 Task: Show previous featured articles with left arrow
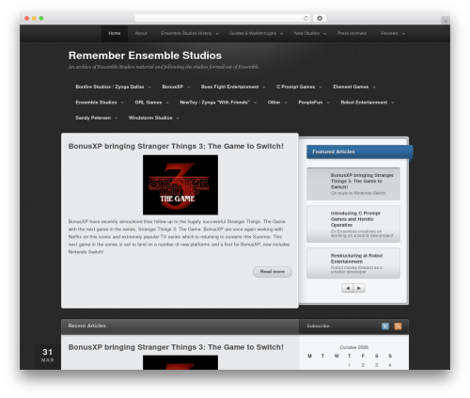pyautogui.click(x=348, y=288)
